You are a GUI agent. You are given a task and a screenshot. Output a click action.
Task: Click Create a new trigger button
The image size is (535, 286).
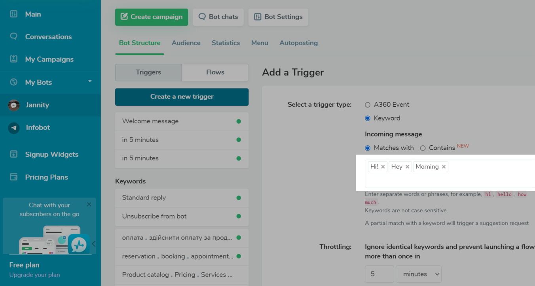click(x=182, y=97)
